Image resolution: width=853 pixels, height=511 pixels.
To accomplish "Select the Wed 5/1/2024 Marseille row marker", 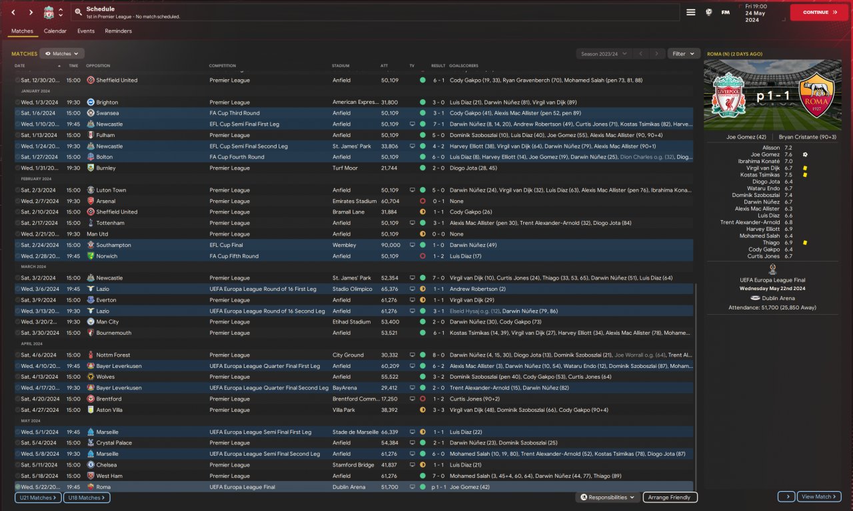I will pos(18,432).
